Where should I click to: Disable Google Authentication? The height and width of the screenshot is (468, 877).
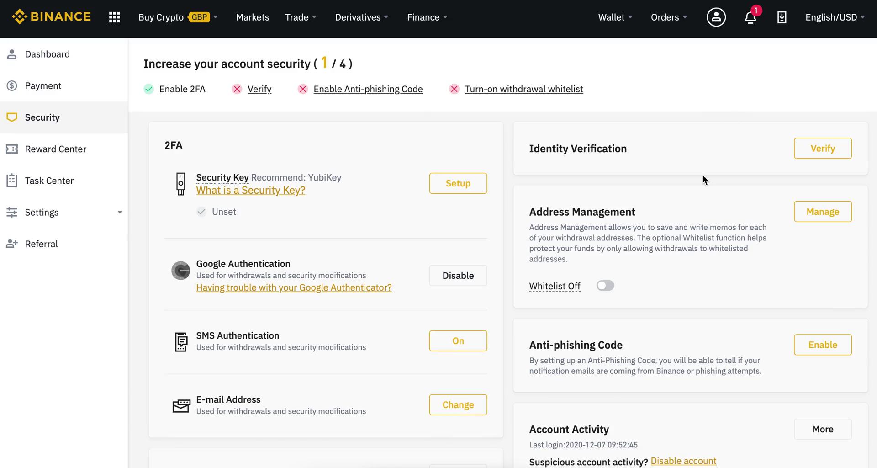coord(458,276)
